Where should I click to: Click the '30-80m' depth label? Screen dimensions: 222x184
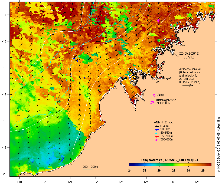[165, 129]
